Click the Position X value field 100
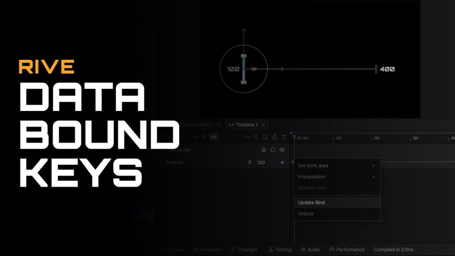The image size is (455, 256). click(x=260, y=163)
